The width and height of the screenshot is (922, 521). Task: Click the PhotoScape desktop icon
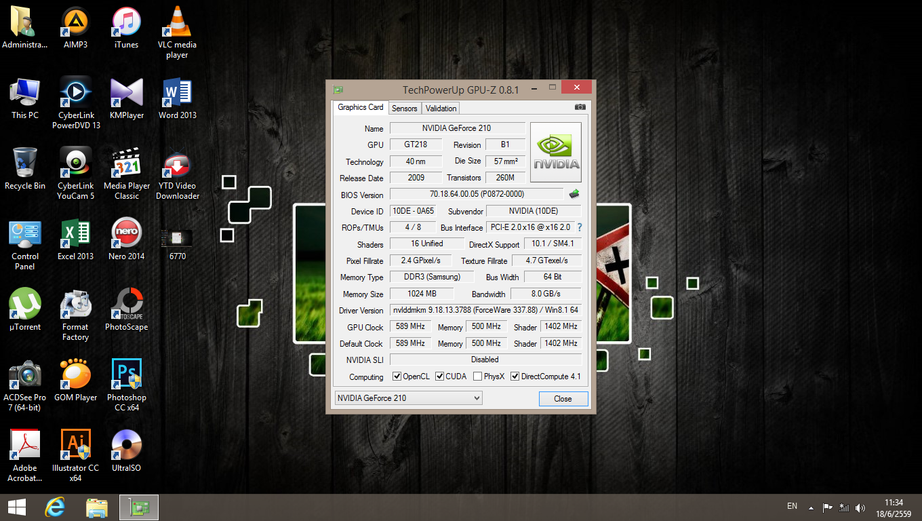(127, 310)
